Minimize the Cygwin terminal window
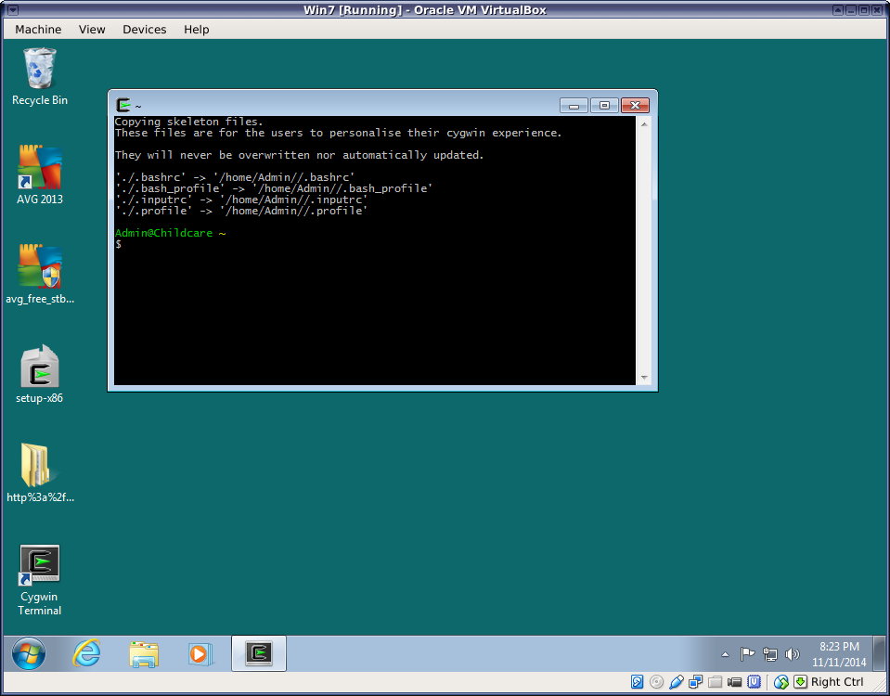The height and width of the screenshot is (696, 890). (574, 106)
